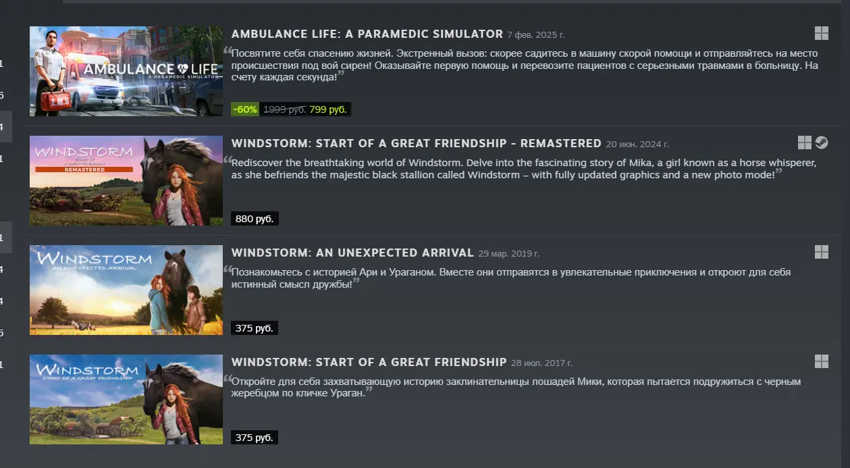
Task: Select Windstorm: An Unexpected Arrival thumbnail
Action: pos(126,290)
